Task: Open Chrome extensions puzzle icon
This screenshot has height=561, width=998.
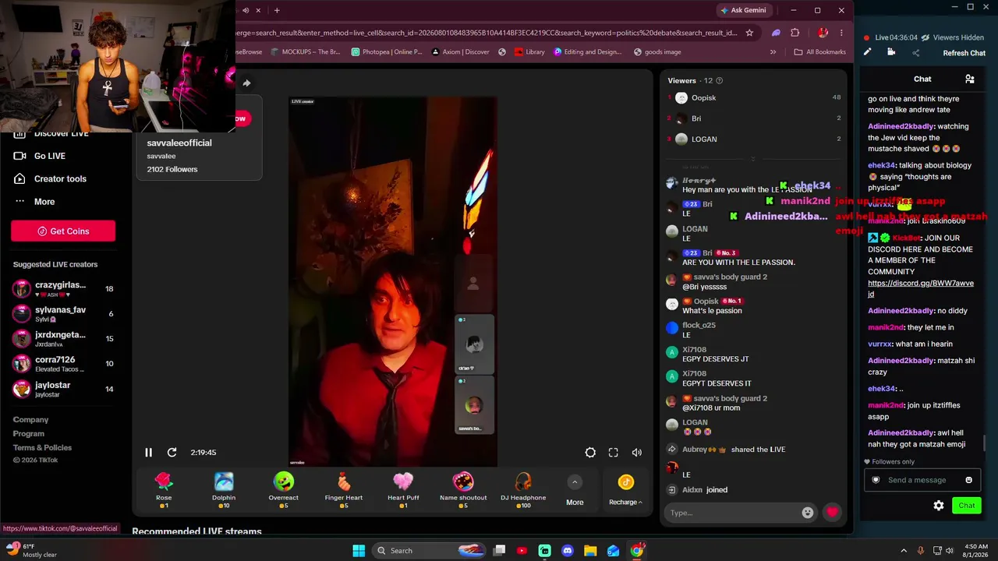Action: 795,33
